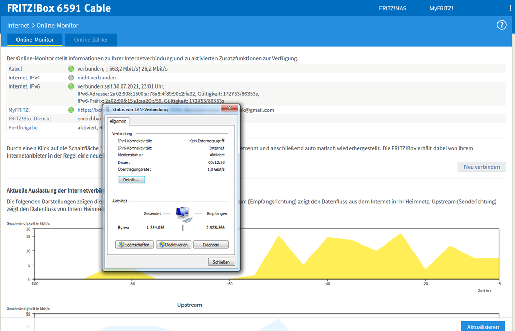This screenshot has height=331, width=515.
Task: Open the three-dot menu in header
Action: coord(510,9)
